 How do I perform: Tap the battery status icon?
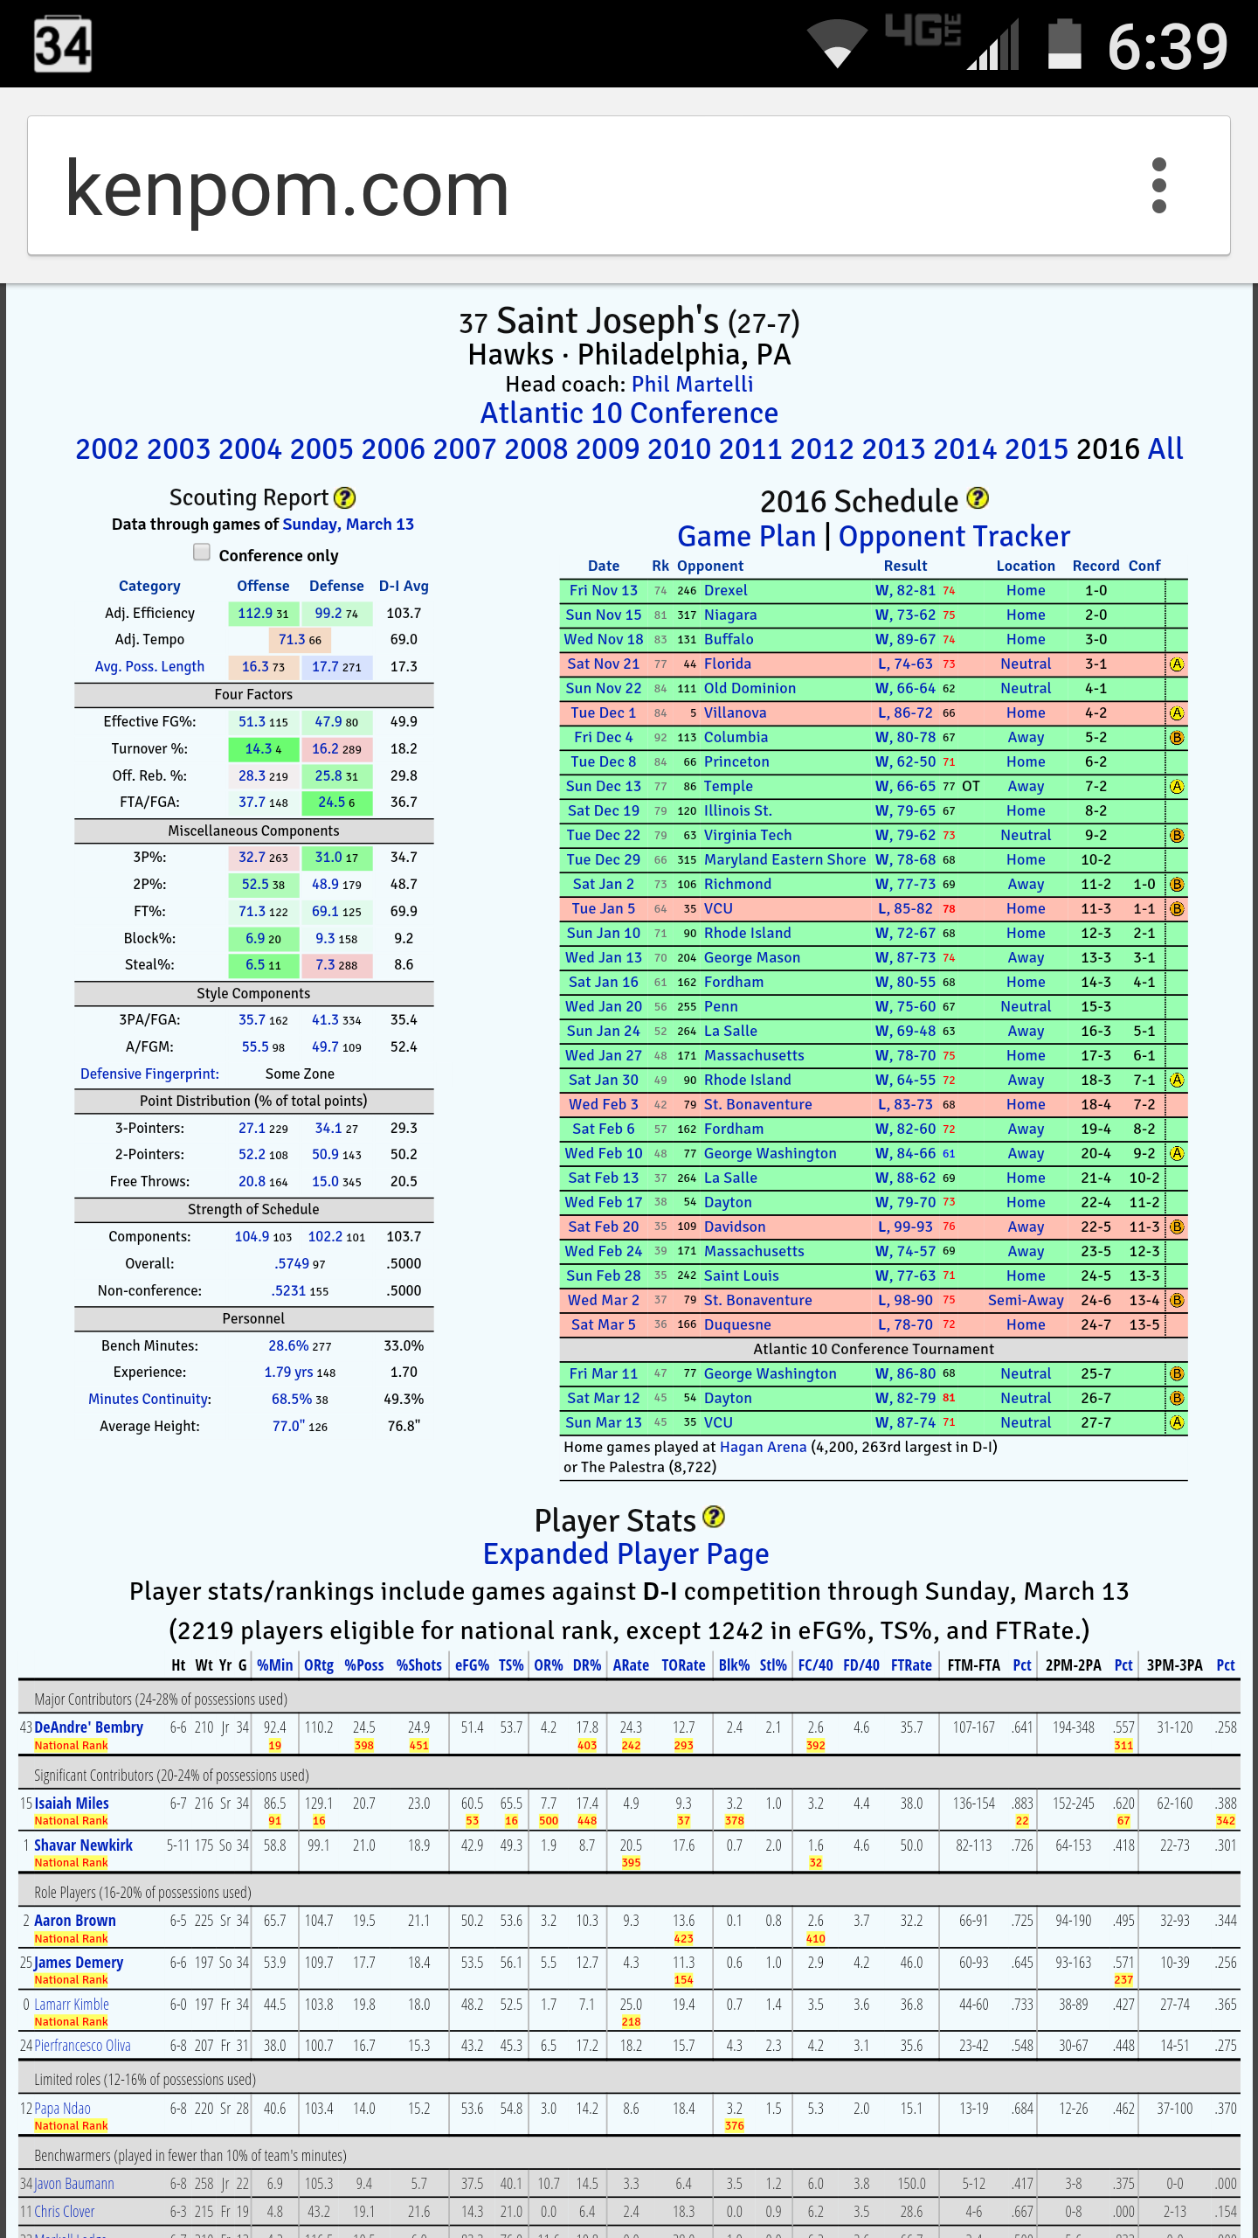coord(1064,43)
